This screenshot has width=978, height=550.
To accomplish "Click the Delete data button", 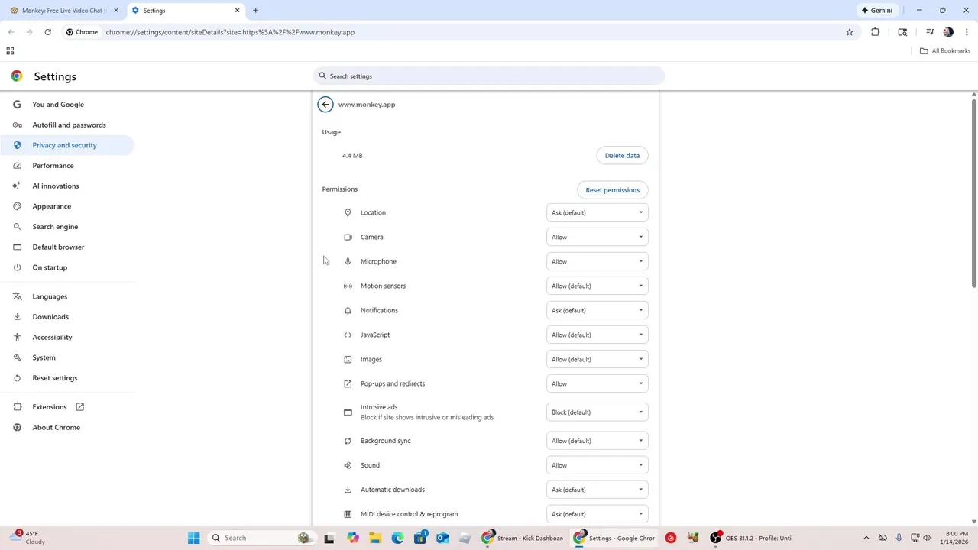I will point(622,155).
